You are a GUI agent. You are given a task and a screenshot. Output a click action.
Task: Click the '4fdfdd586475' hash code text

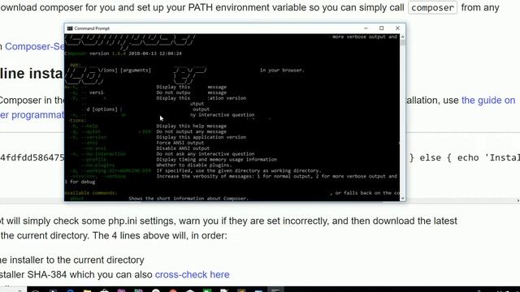pos(32,157)
